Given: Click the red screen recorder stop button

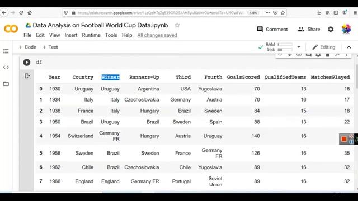Looking at the screenshot, I should [344, 139].
